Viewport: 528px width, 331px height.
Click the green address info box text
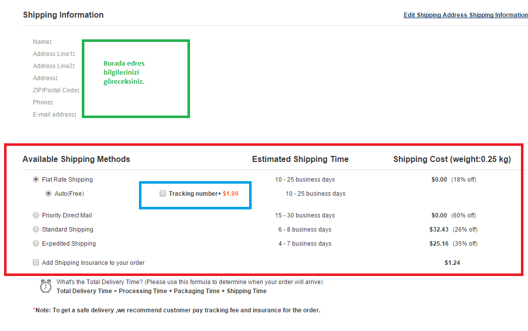(124, 72)
